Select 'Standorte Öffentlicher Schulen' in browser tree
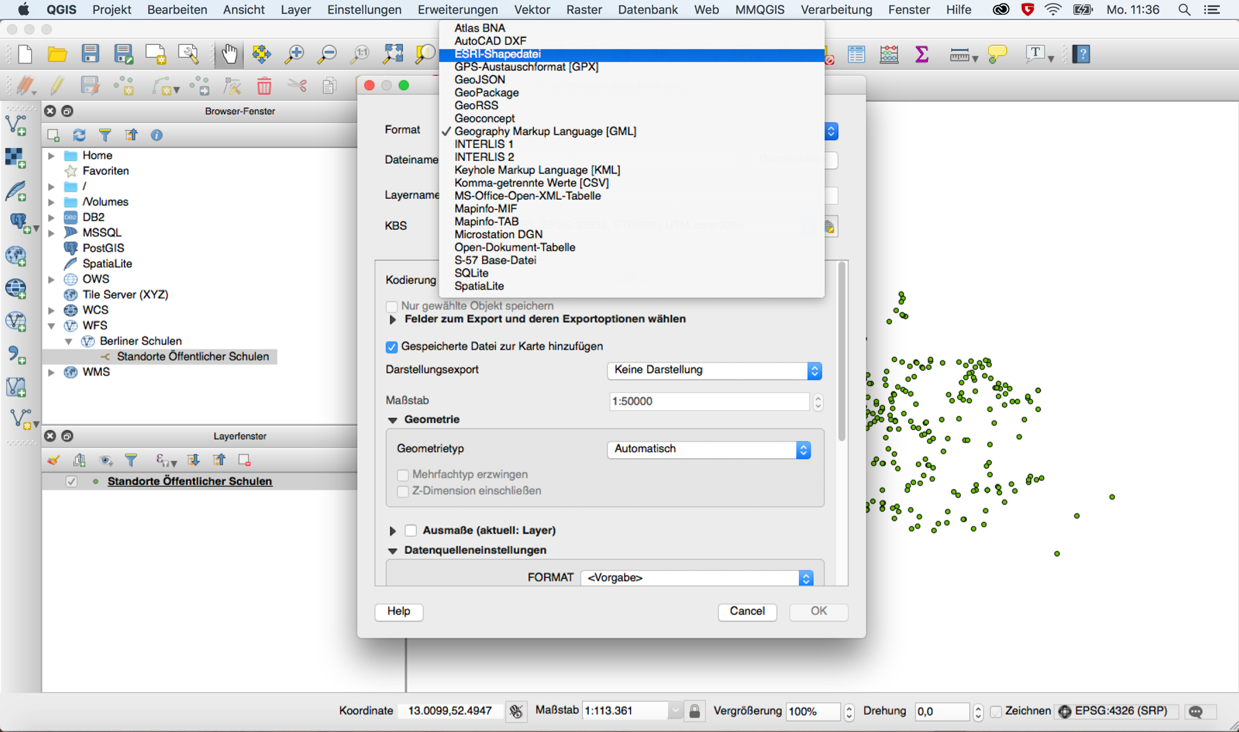 coord(193,356)
